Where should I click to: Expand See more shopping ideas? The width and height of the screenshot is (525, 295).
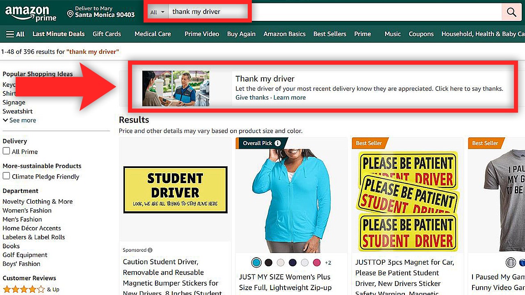coord(19,120)
